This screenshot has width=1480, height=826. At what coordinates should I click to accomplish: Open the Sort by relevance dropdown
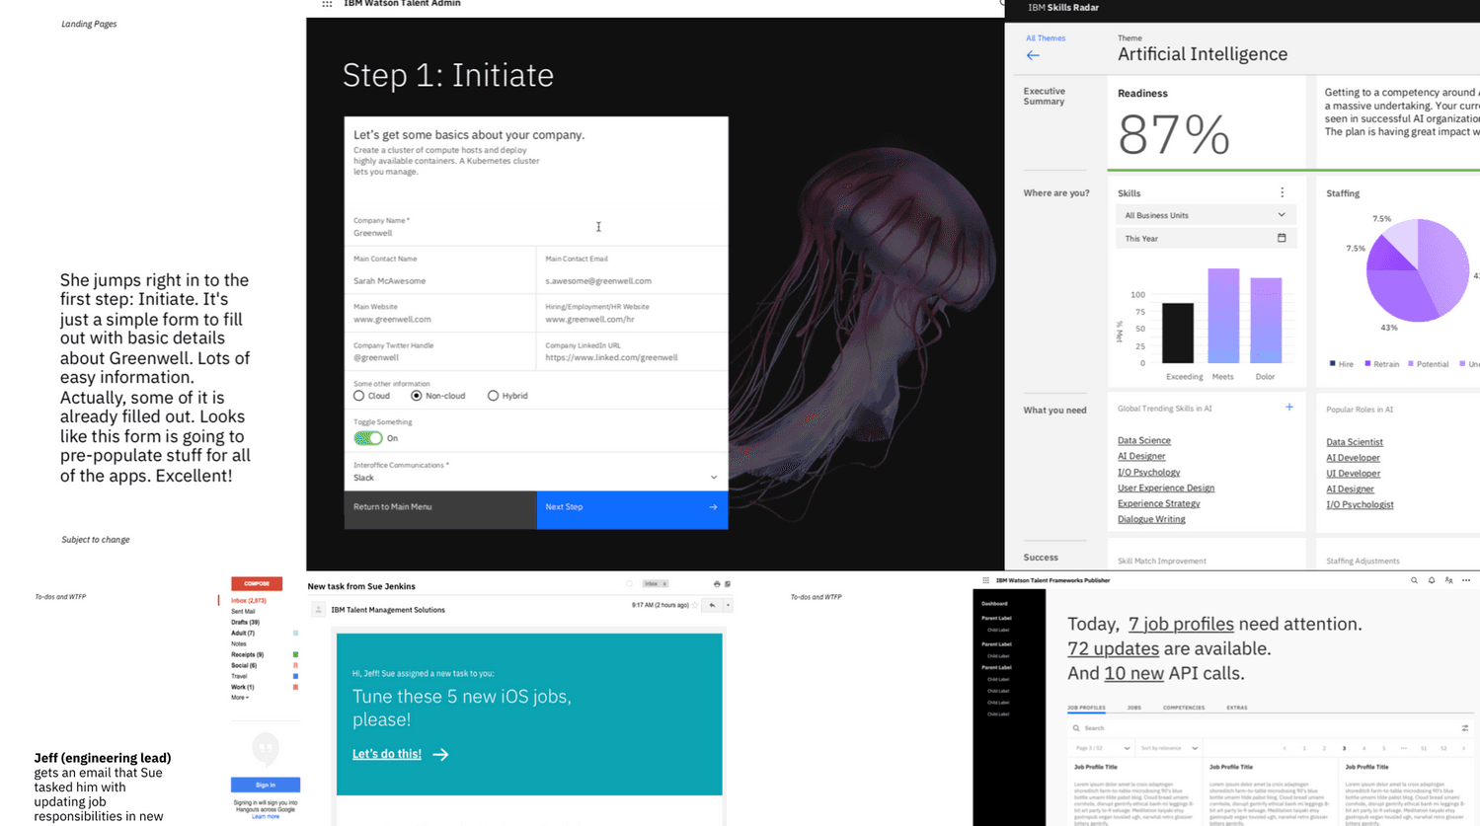pyautogui.click(x=1167, y=748)
